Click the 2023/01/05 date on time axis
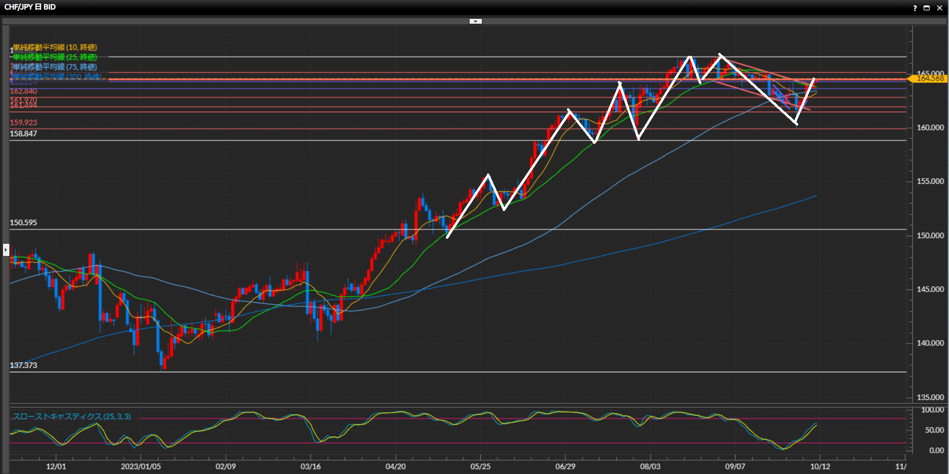Image resolution: width=949 pixels, height=474 pixels. 141,467
